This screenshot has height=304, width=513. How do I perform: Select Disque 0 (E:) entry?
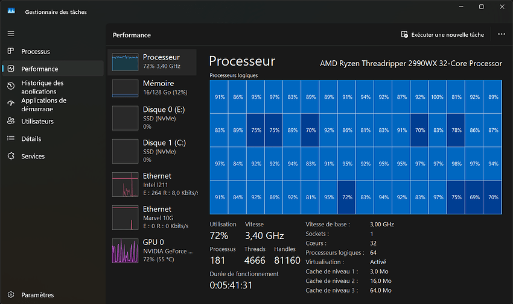[x=152, y=118]
